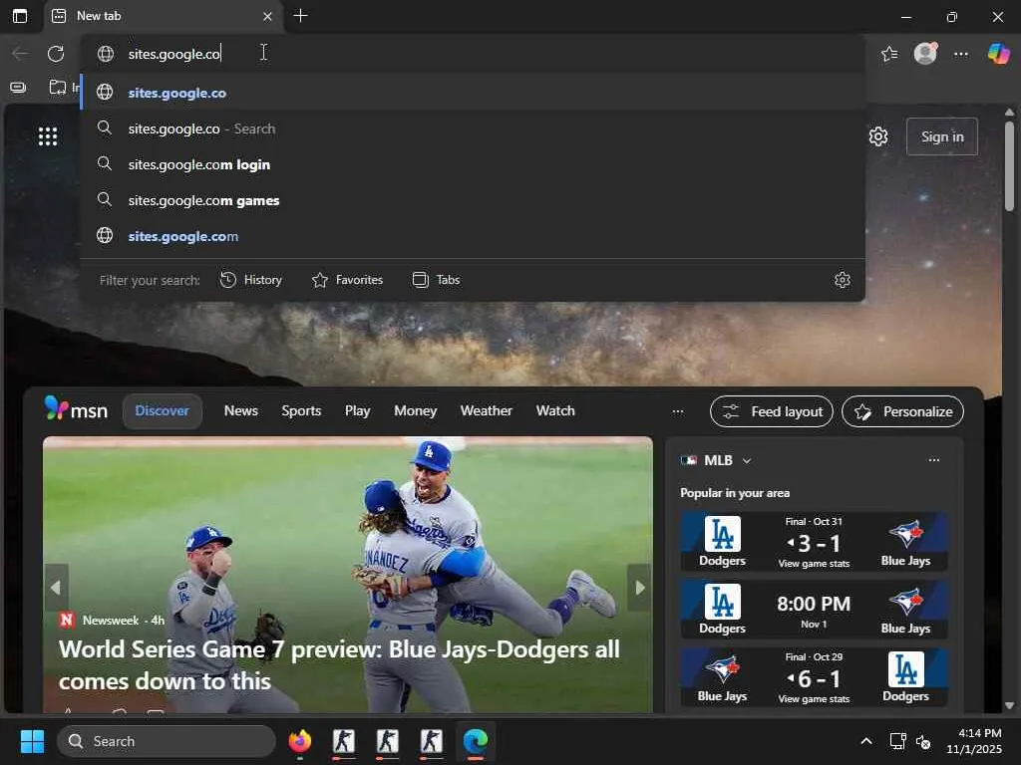Open the Windows Start menu
The height and width of the screenshot is (765, 1021).
click(x=32, y=741)
